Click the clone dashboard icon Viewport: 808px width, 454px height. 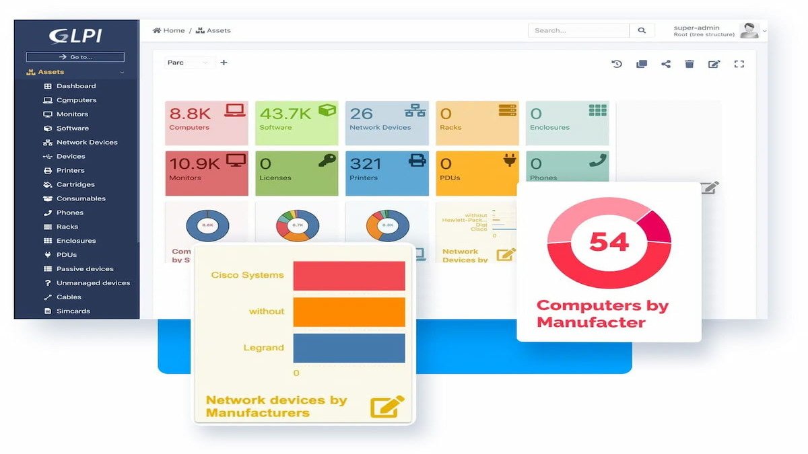[x=642, y=64]
